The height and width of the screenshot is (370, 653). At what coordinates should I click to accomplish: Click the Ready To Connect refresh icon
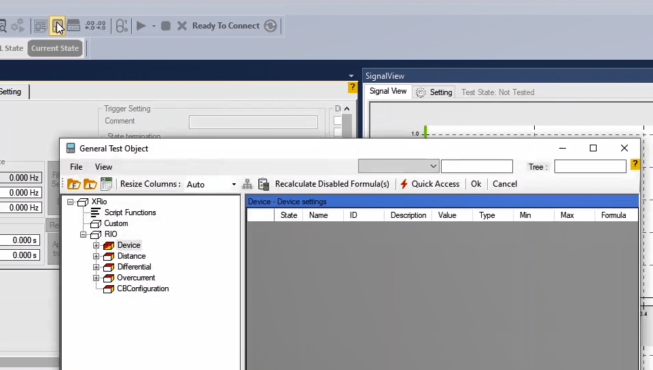[270, 26]
